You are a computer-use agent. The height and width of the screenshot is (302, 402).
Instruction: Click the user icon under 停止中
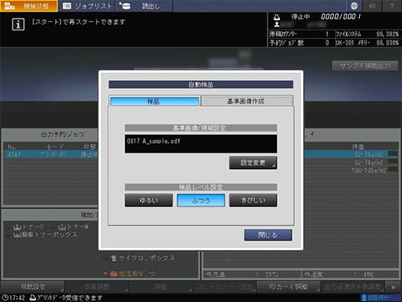pyautogui.click(x=277, y=24)
